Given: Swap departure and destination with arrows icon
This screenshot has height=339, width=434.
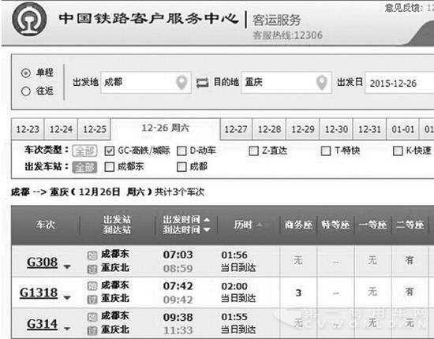Looking at the screenshot, I should (x=202, y=83).
